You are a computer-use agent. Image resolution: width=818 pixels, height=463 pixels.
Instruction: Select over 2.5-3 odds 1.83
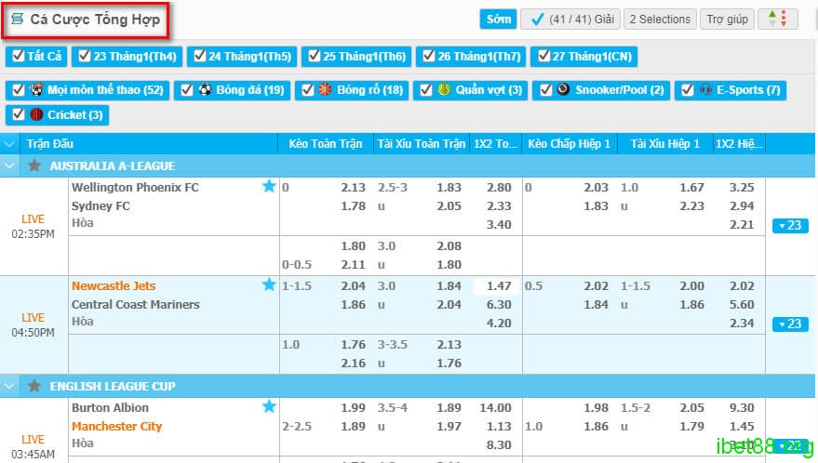[x=449, y=187]
